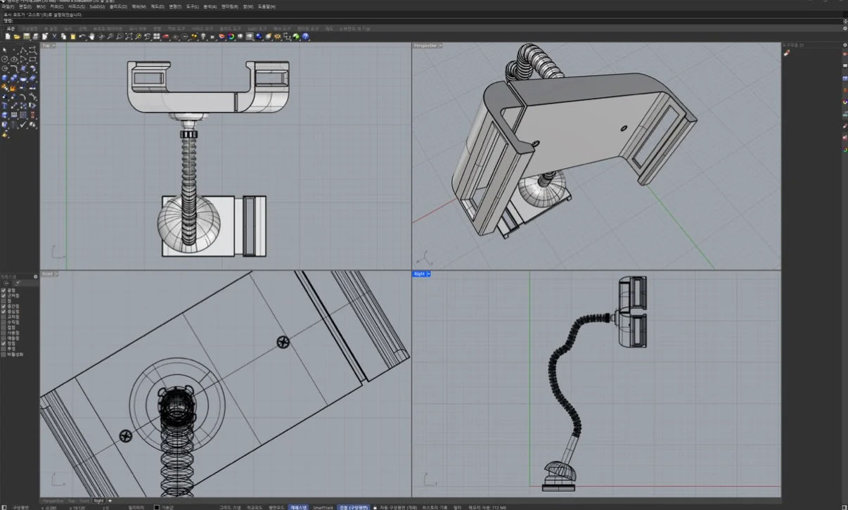Click the lightbulb Hide objects icon

point(203,37)
